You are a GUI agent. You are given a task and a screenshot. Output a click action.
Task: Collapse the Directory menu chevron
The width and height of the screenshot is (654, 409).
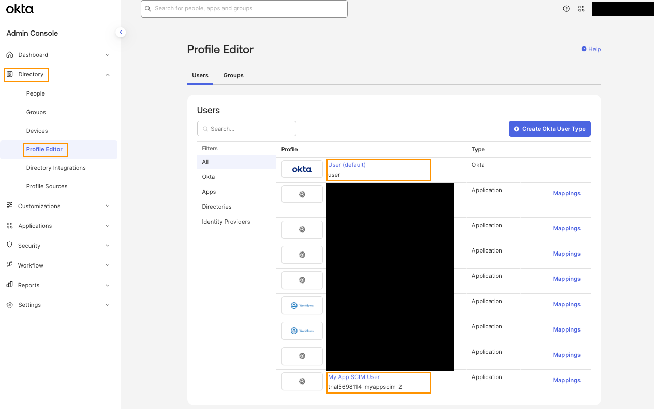pyautogui.click(x=108, y=75)
